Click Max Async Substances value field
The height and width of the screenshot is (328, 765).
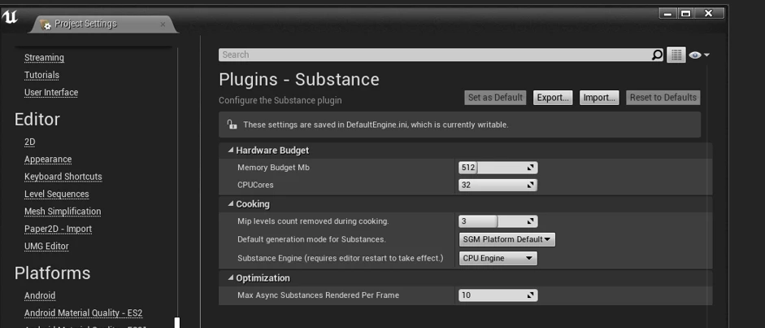(x=498, y=295)
